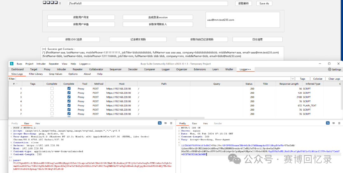Image resolution: width=343 pixels, height=173 pixels.
Task: Toggle response pane message wrap icon
Action: pyautogui.click(x=328, y=123)
